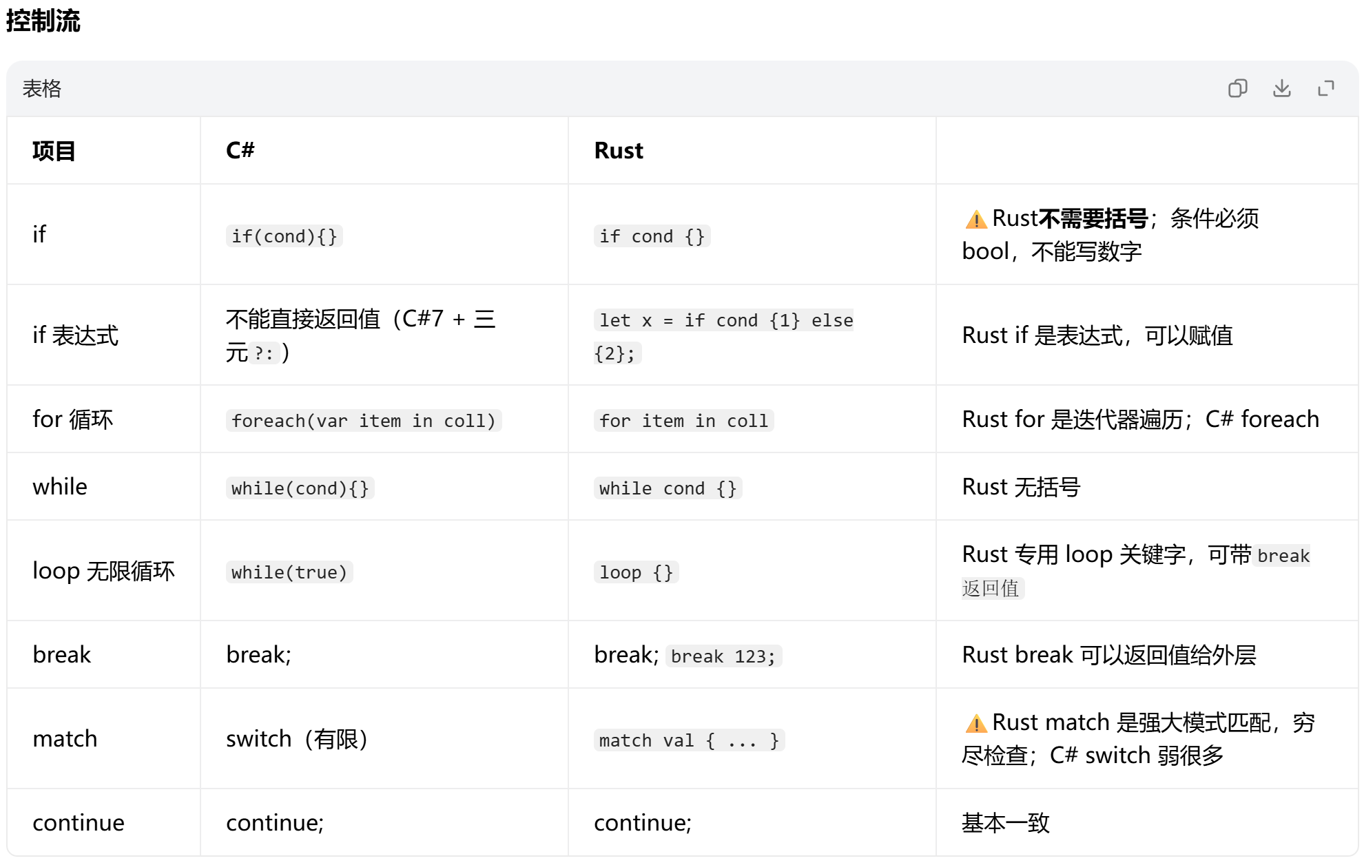Viewport: 1364px width, 865px height.
Task: Click the 'match val { ... }' snippet
Action: (689, 740)
